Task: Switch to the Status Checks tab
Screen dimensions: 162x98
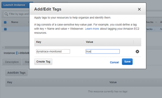Action: (x=26, y=62)
